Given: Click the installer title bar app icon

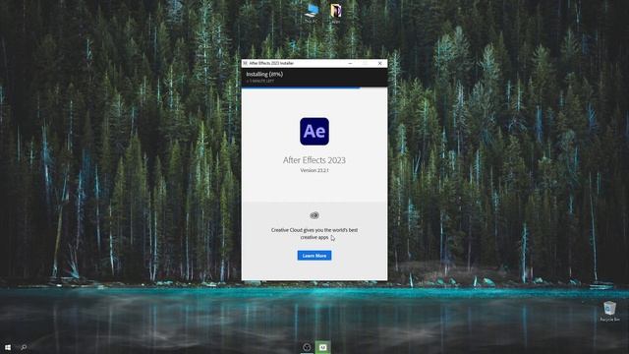Looking at the screenshot, I should coord(245,63).
